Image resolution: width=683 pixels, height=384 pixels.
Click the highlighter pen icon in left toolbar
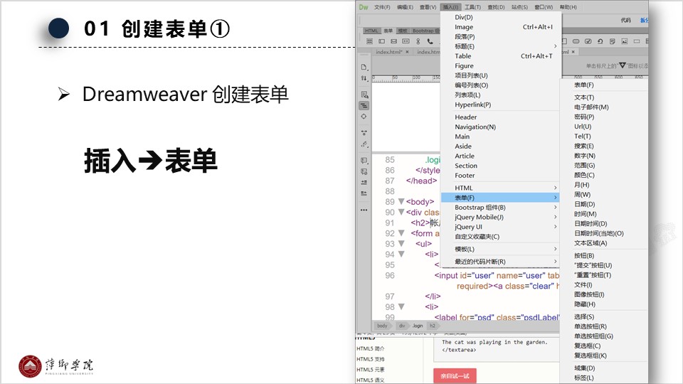pyautogui.click(x=364, y=144)
